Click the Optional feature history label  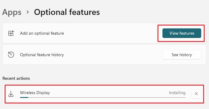tap(42, 55)
